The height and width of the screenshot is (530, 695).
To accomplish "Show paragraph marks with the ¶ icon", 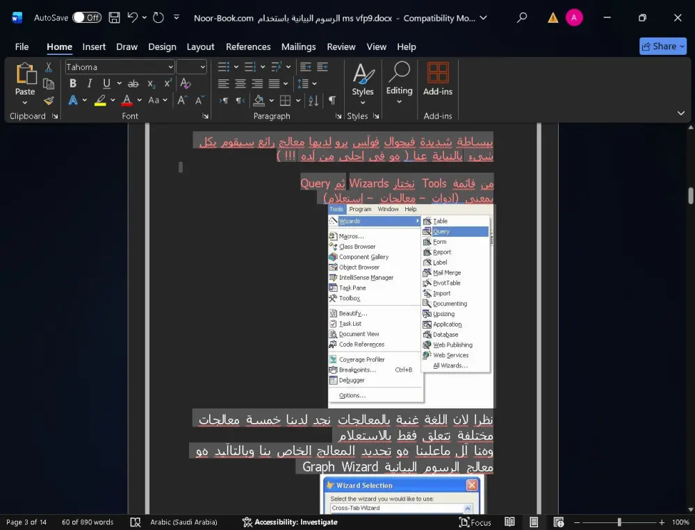I will click(332, 100).
